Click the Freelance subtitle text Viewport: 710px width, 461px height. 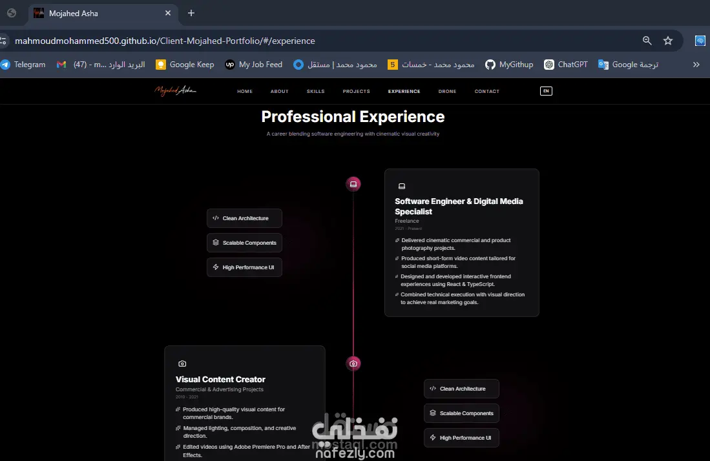click(406, 221)
